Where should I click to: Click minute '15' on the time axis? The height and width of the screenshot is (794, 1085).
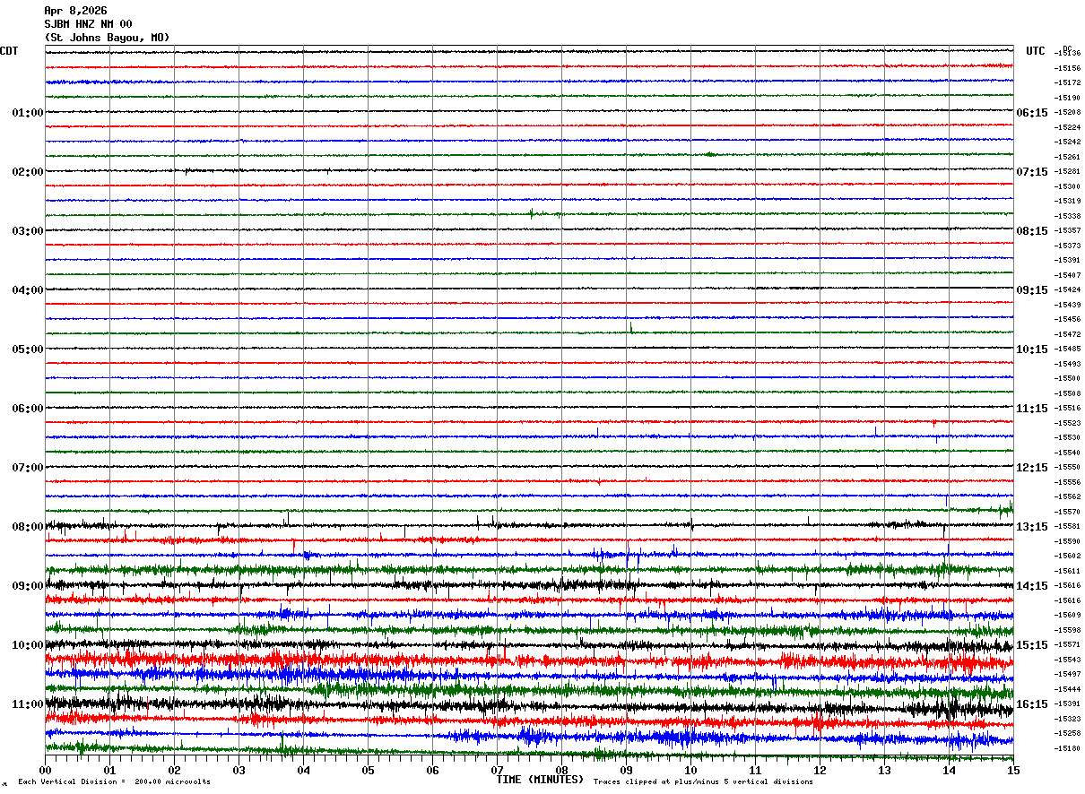pos(1013,770)
